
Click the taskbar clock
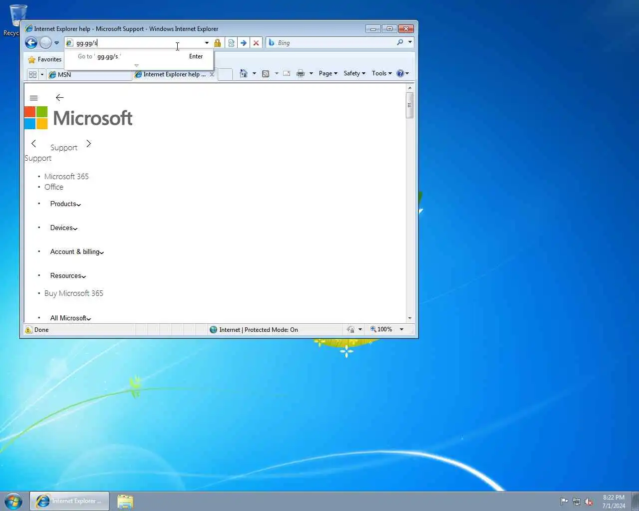[614, 502]
